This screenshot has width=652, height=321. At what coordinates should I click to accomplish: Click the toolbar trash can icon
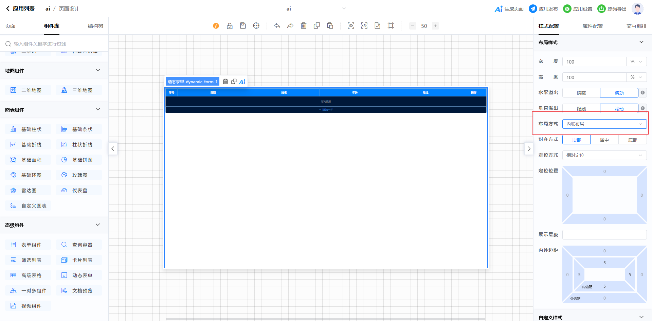point(304,26)
